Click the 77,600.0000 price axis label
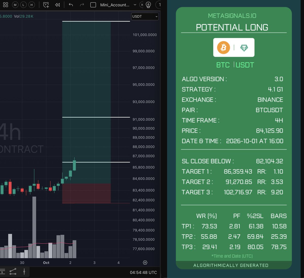This screenshot has width=304, height=278. pos(143,249)
